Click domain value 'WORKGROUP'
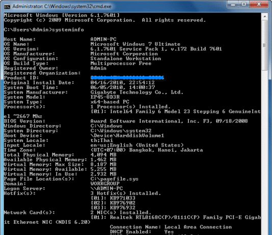The height and width of the screenshot is (235, 272). click(105, 184)
